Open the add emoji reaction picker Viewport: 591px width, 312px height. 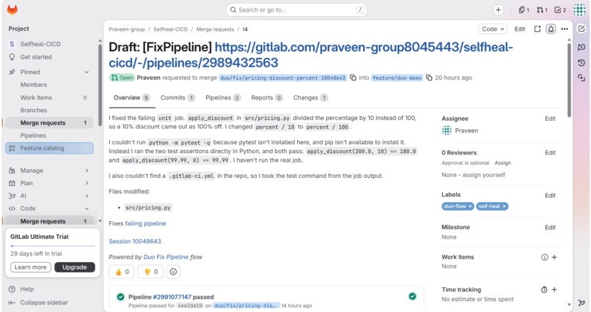pyautogui.click(x=173, y=272)
